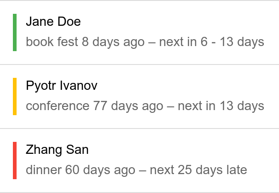Click green status bar beside Jane Doe
Screen dimensions: 279x193
pos(15,32)
